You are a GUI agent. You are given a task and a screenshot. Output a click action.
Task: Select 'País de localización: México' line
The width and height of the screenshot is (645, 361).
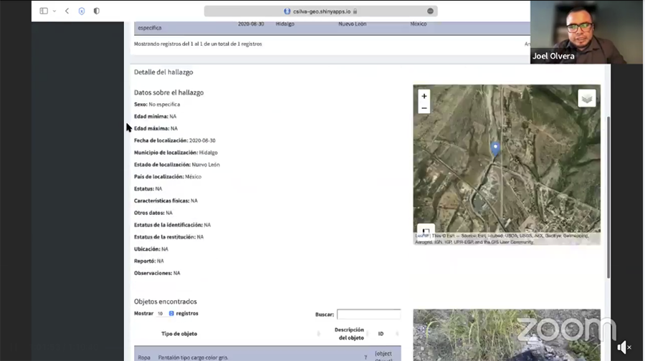(x=168, y=177)
